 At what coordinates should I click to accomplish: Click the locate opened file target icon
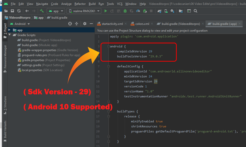(70, 24)
